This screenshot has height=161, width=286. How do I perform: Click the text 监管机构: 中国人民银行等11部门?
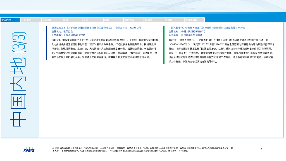pos(187,32)
